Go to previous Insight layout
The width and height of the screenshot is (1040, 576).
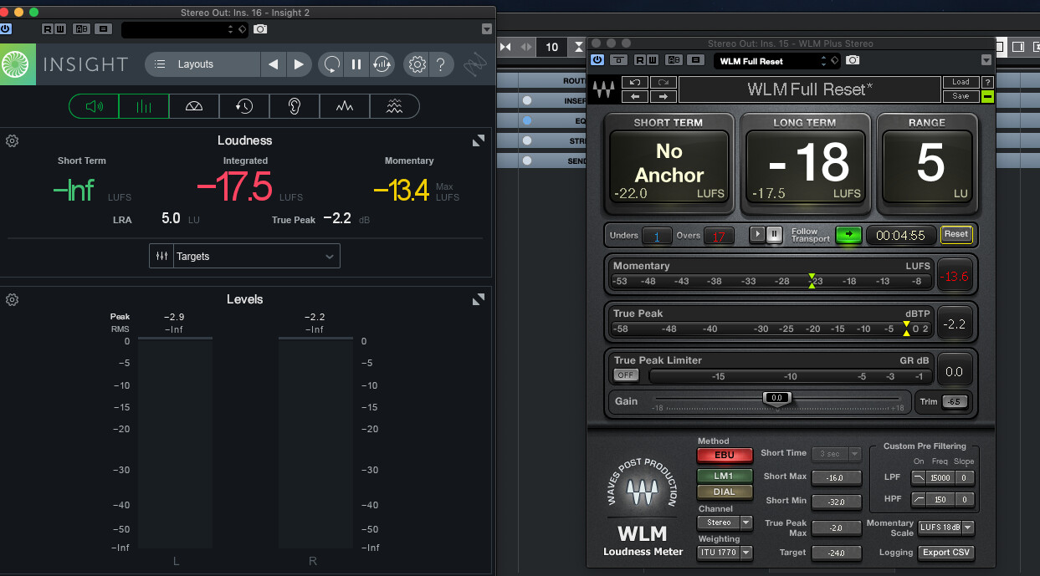pyautogui.click(x=273, y=64)
